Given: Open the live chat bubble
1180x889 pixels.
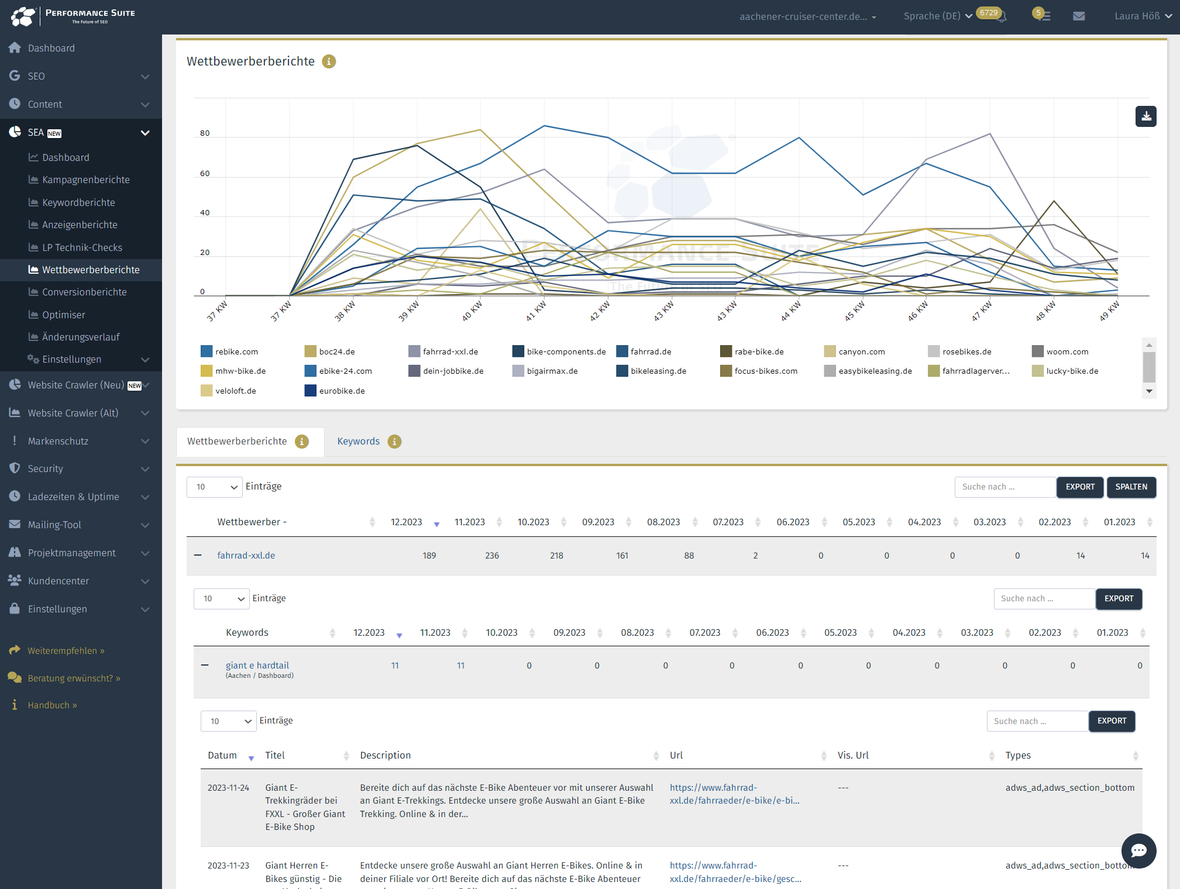Looking at the screenshot, I should pos(1138,850).
